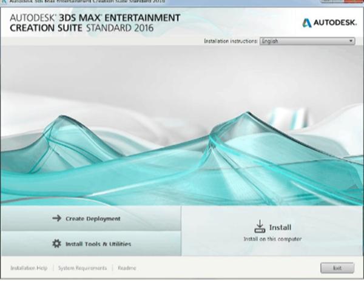
Task: Click the installer window title bar
Action: pos(182,2)
